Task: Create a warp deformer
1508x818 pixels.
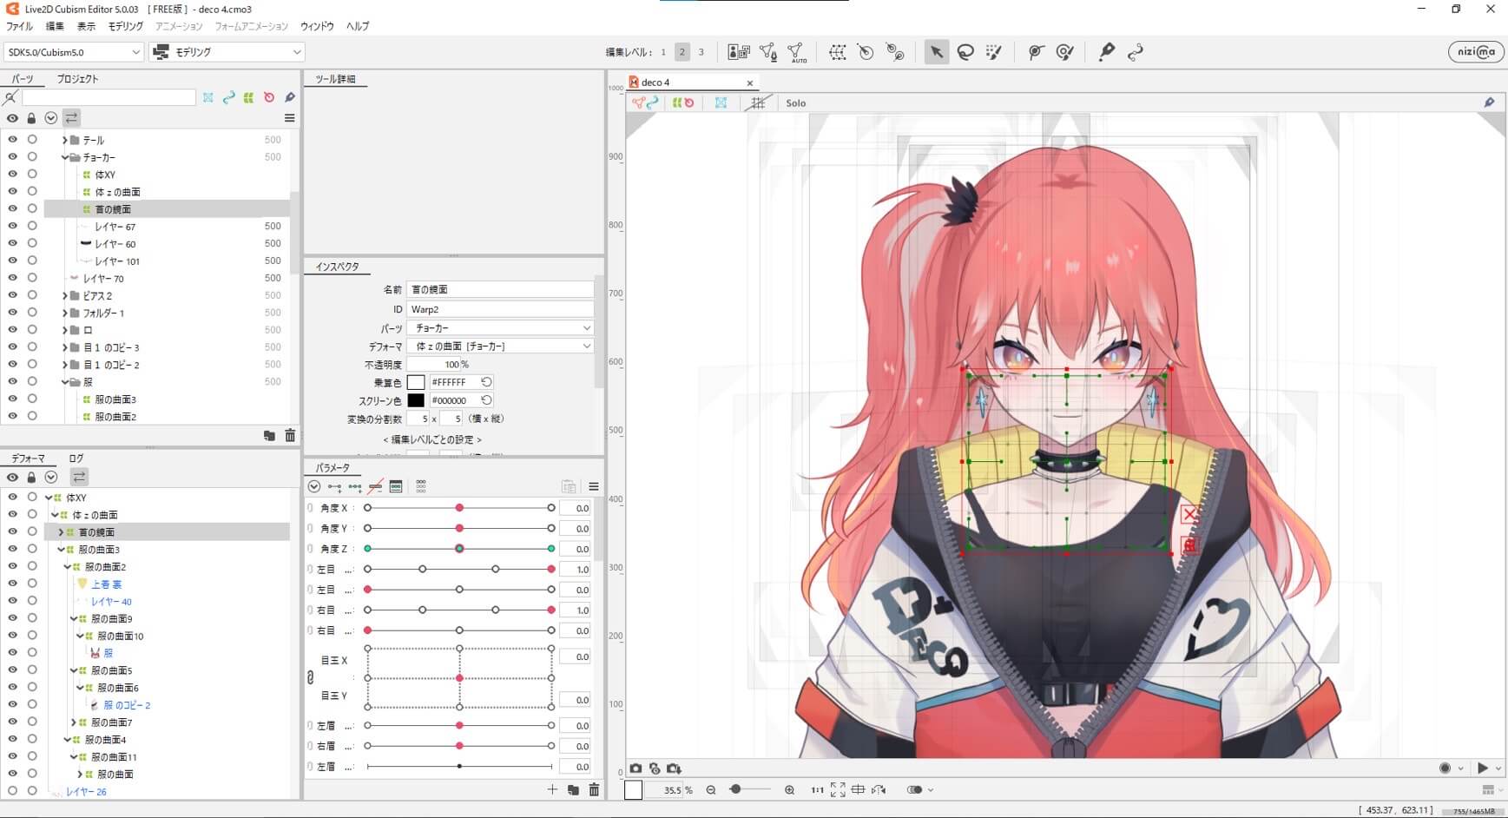Action: [x=837, y=52]
